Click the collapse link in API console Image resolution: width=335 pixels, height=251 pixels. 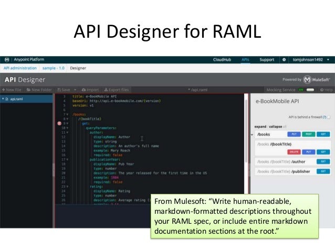tap(275, 127)
